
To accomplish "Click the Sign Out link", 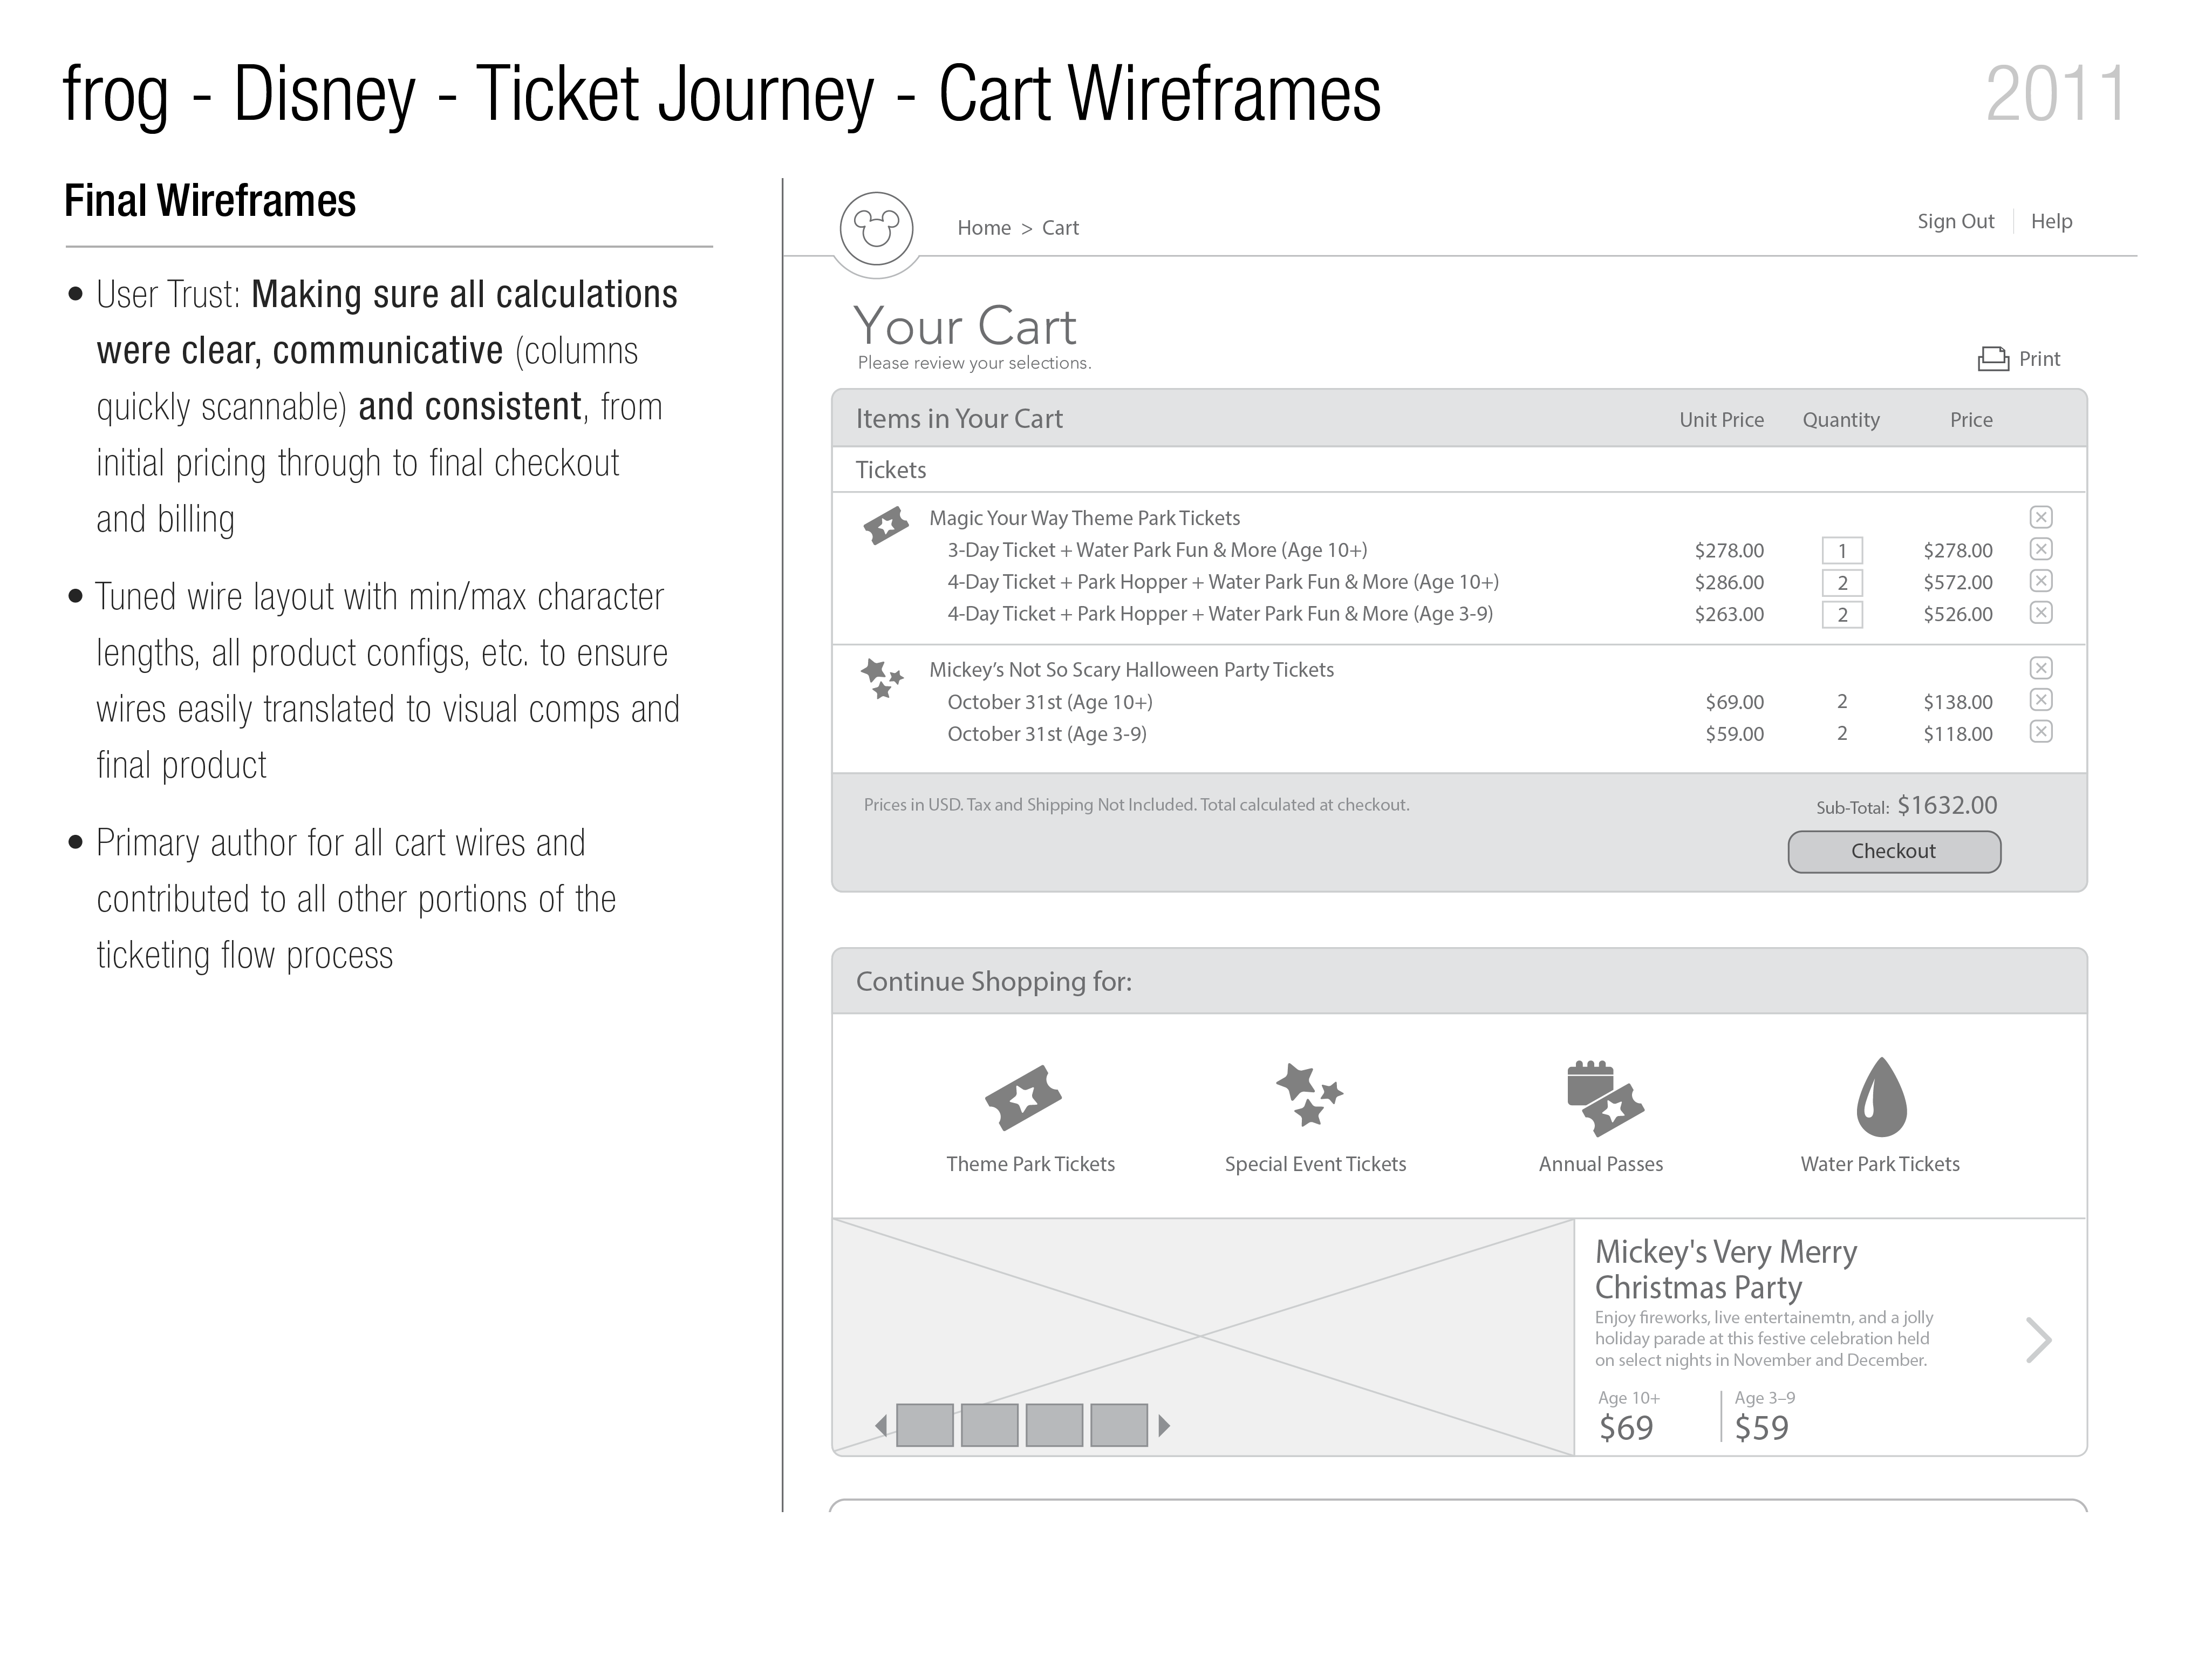I will (x=1955, y=222).
